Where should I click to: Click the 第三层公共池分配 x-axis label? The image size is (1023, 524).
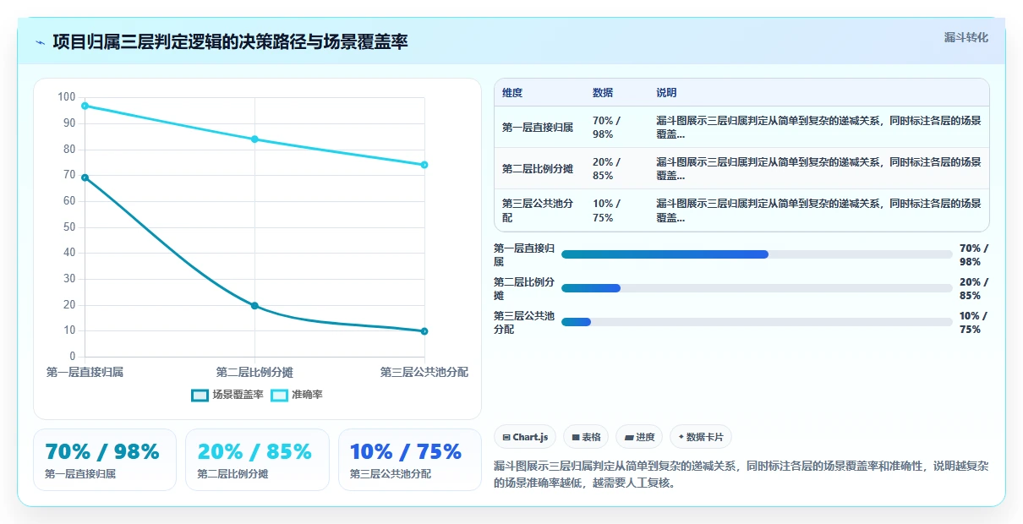[424, 372]
